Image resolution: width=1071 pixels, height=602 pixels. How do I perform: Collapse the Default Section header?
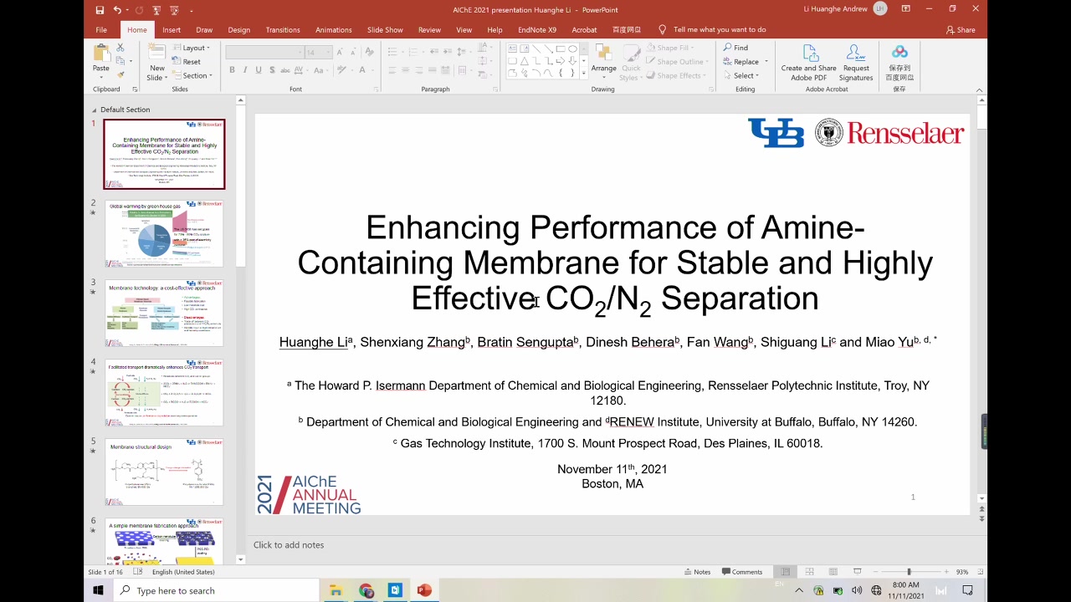95,110
